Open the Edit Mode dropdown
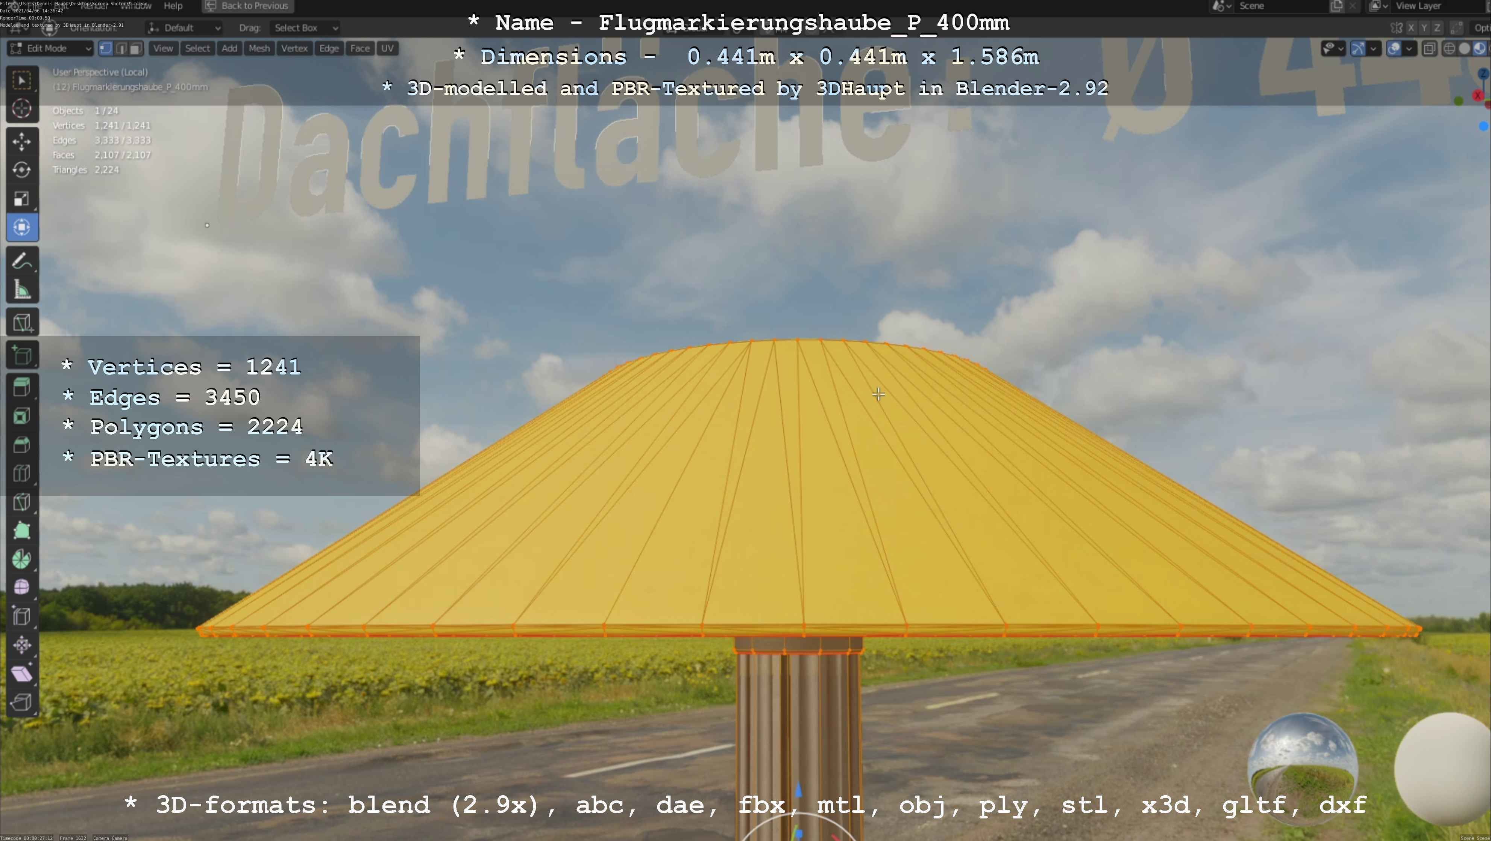 50,48
